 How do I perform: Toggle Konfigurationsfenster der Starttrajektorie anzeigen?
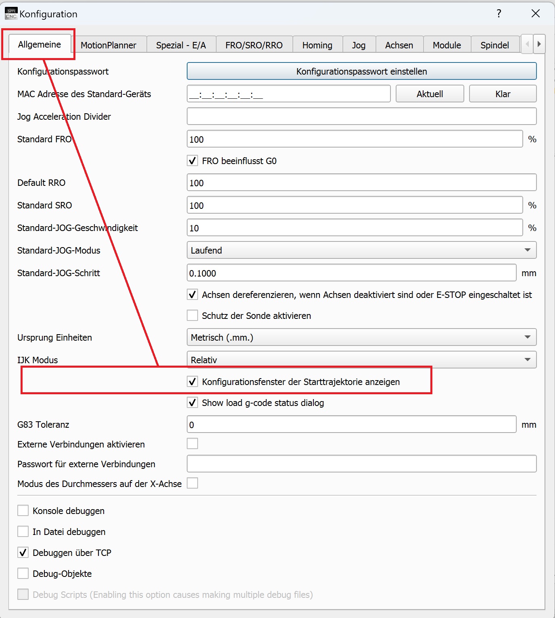click(x=192, y=382)
